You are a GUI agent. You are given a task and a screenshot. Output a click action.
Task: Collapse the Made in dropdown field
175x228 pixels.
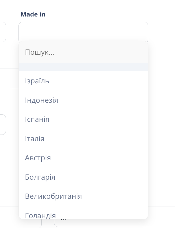[x=83, y=32]
